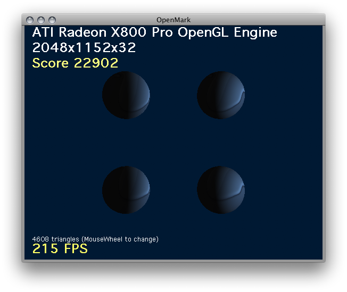Click the 215 FPS readout
The height and width of the screenshot is (292, 347).
pyautogui.click(x=60, y=248)
